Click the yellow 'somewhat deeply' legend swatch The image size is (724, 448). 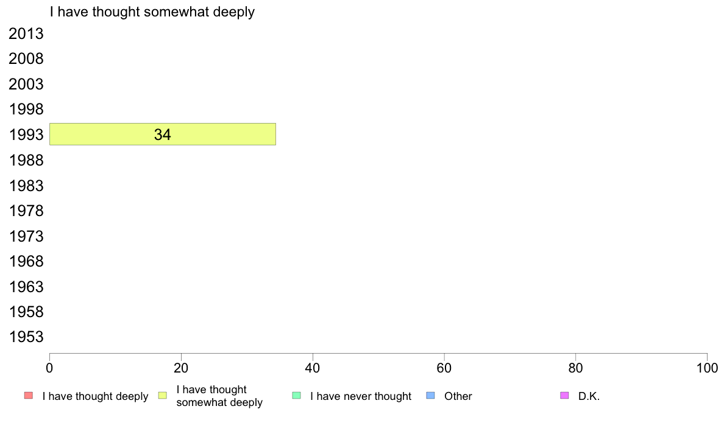(163, 396)
